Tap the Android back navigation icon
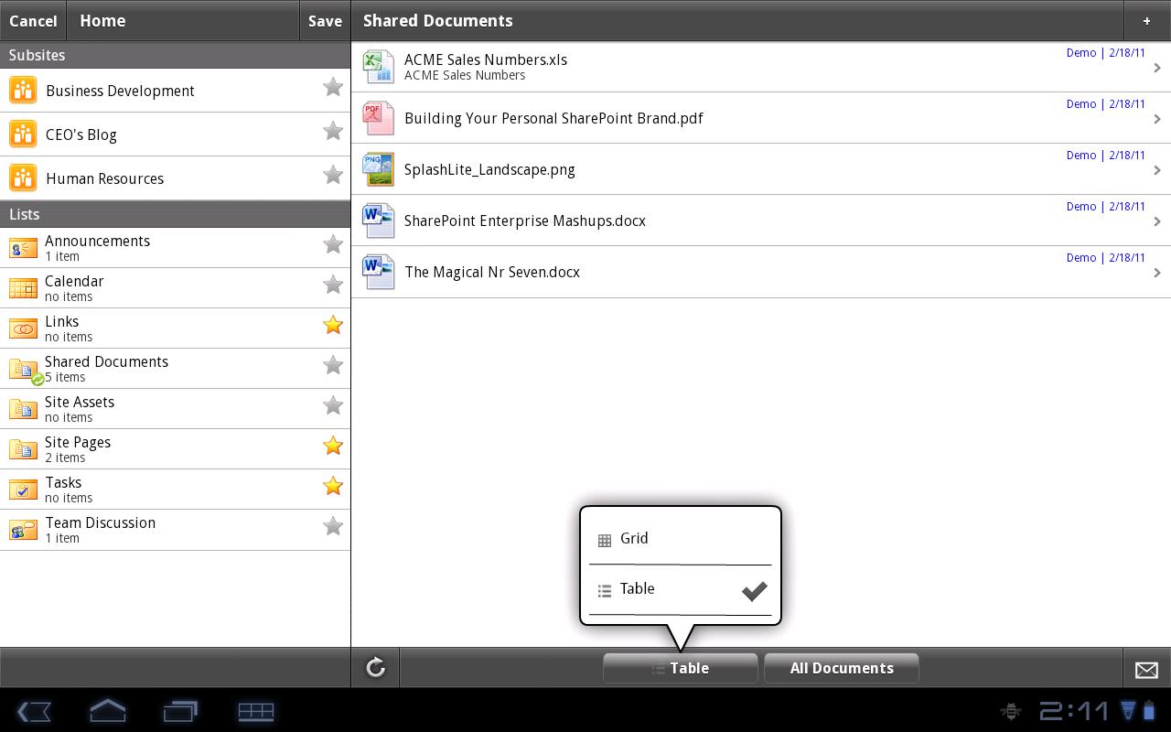 click(x=34, y=710)
